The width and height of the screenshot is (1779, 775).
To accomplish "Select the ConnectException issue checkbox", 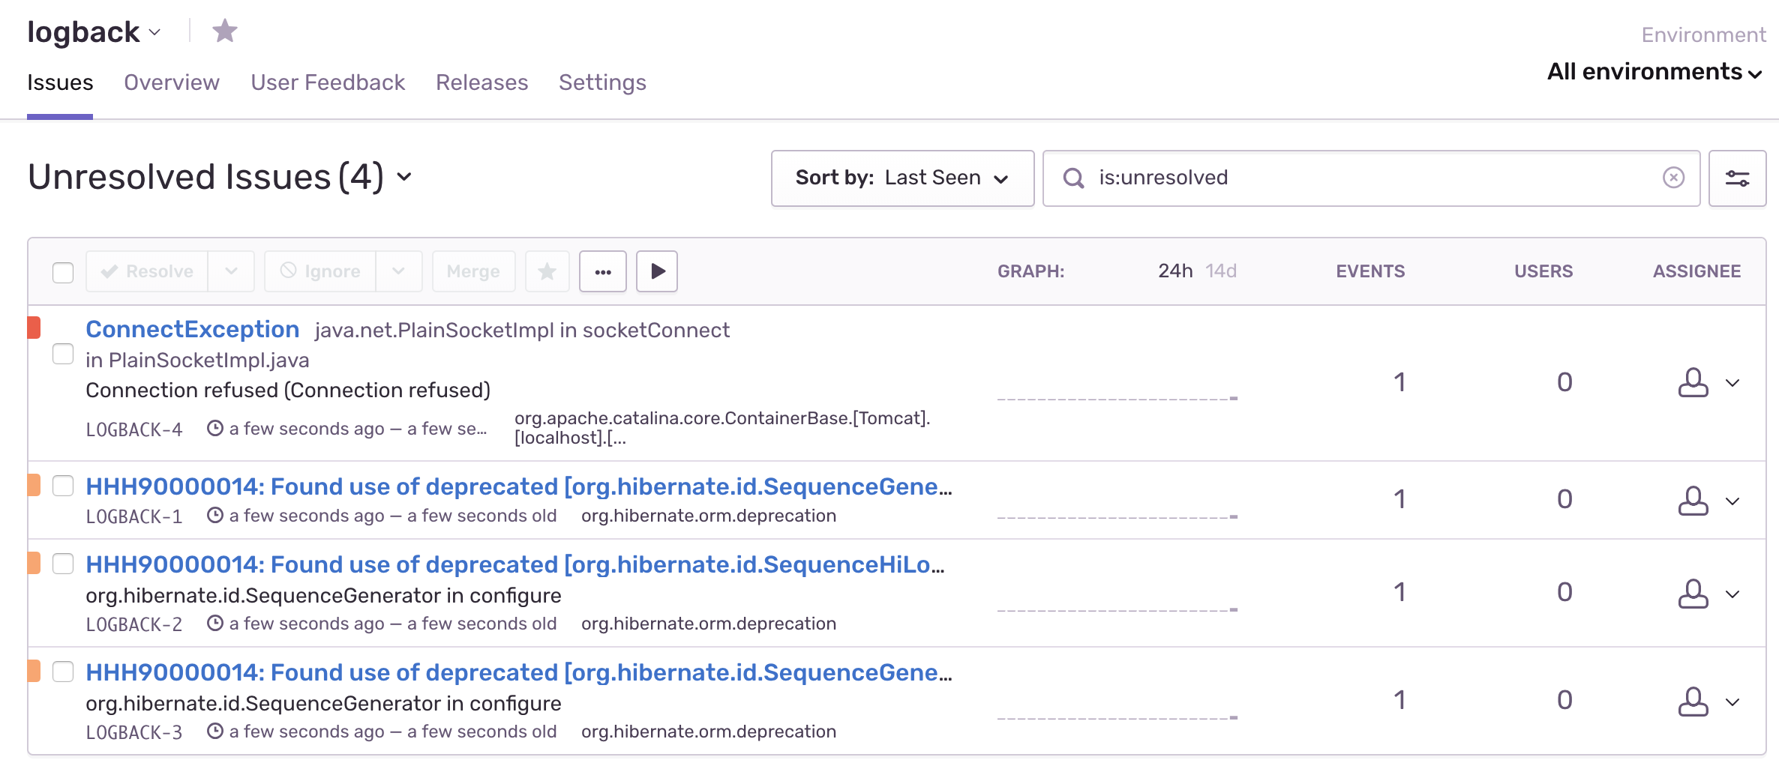I will [x=63, y=354].
